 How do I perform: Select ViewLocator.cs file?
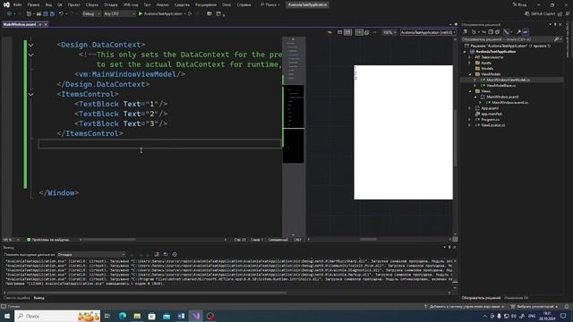[492, 125]
